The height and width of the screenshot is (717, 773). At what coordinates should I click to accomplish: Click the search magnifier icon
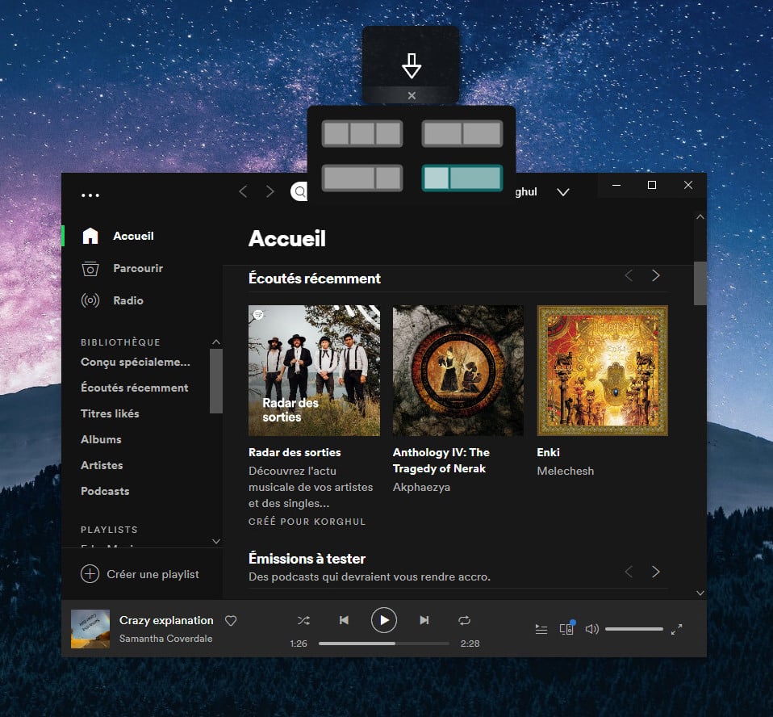coord(299,191)
